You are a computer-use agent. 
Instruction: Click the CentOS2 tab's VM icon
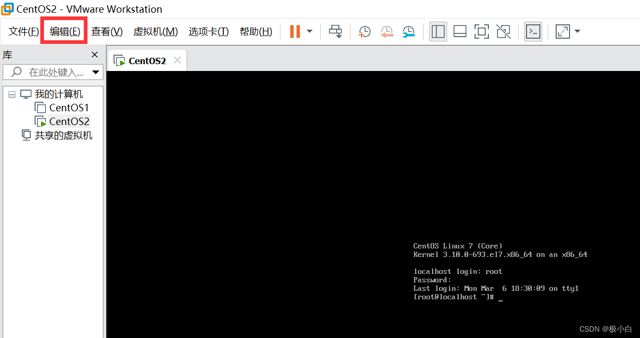[119, 60]
